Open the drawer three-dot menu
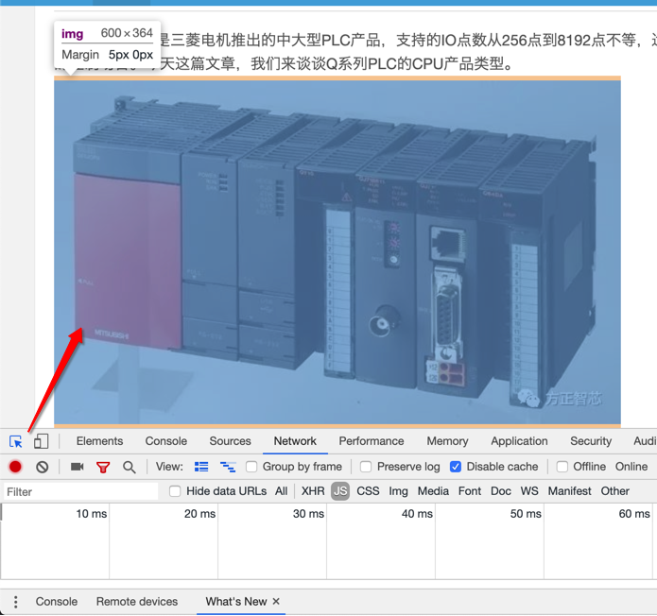 15,602
